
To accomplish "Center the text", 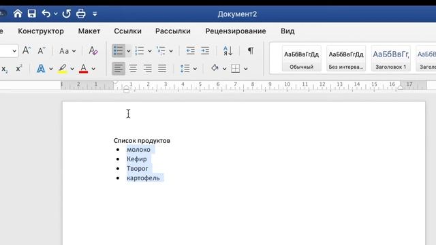I will (133, 68).
